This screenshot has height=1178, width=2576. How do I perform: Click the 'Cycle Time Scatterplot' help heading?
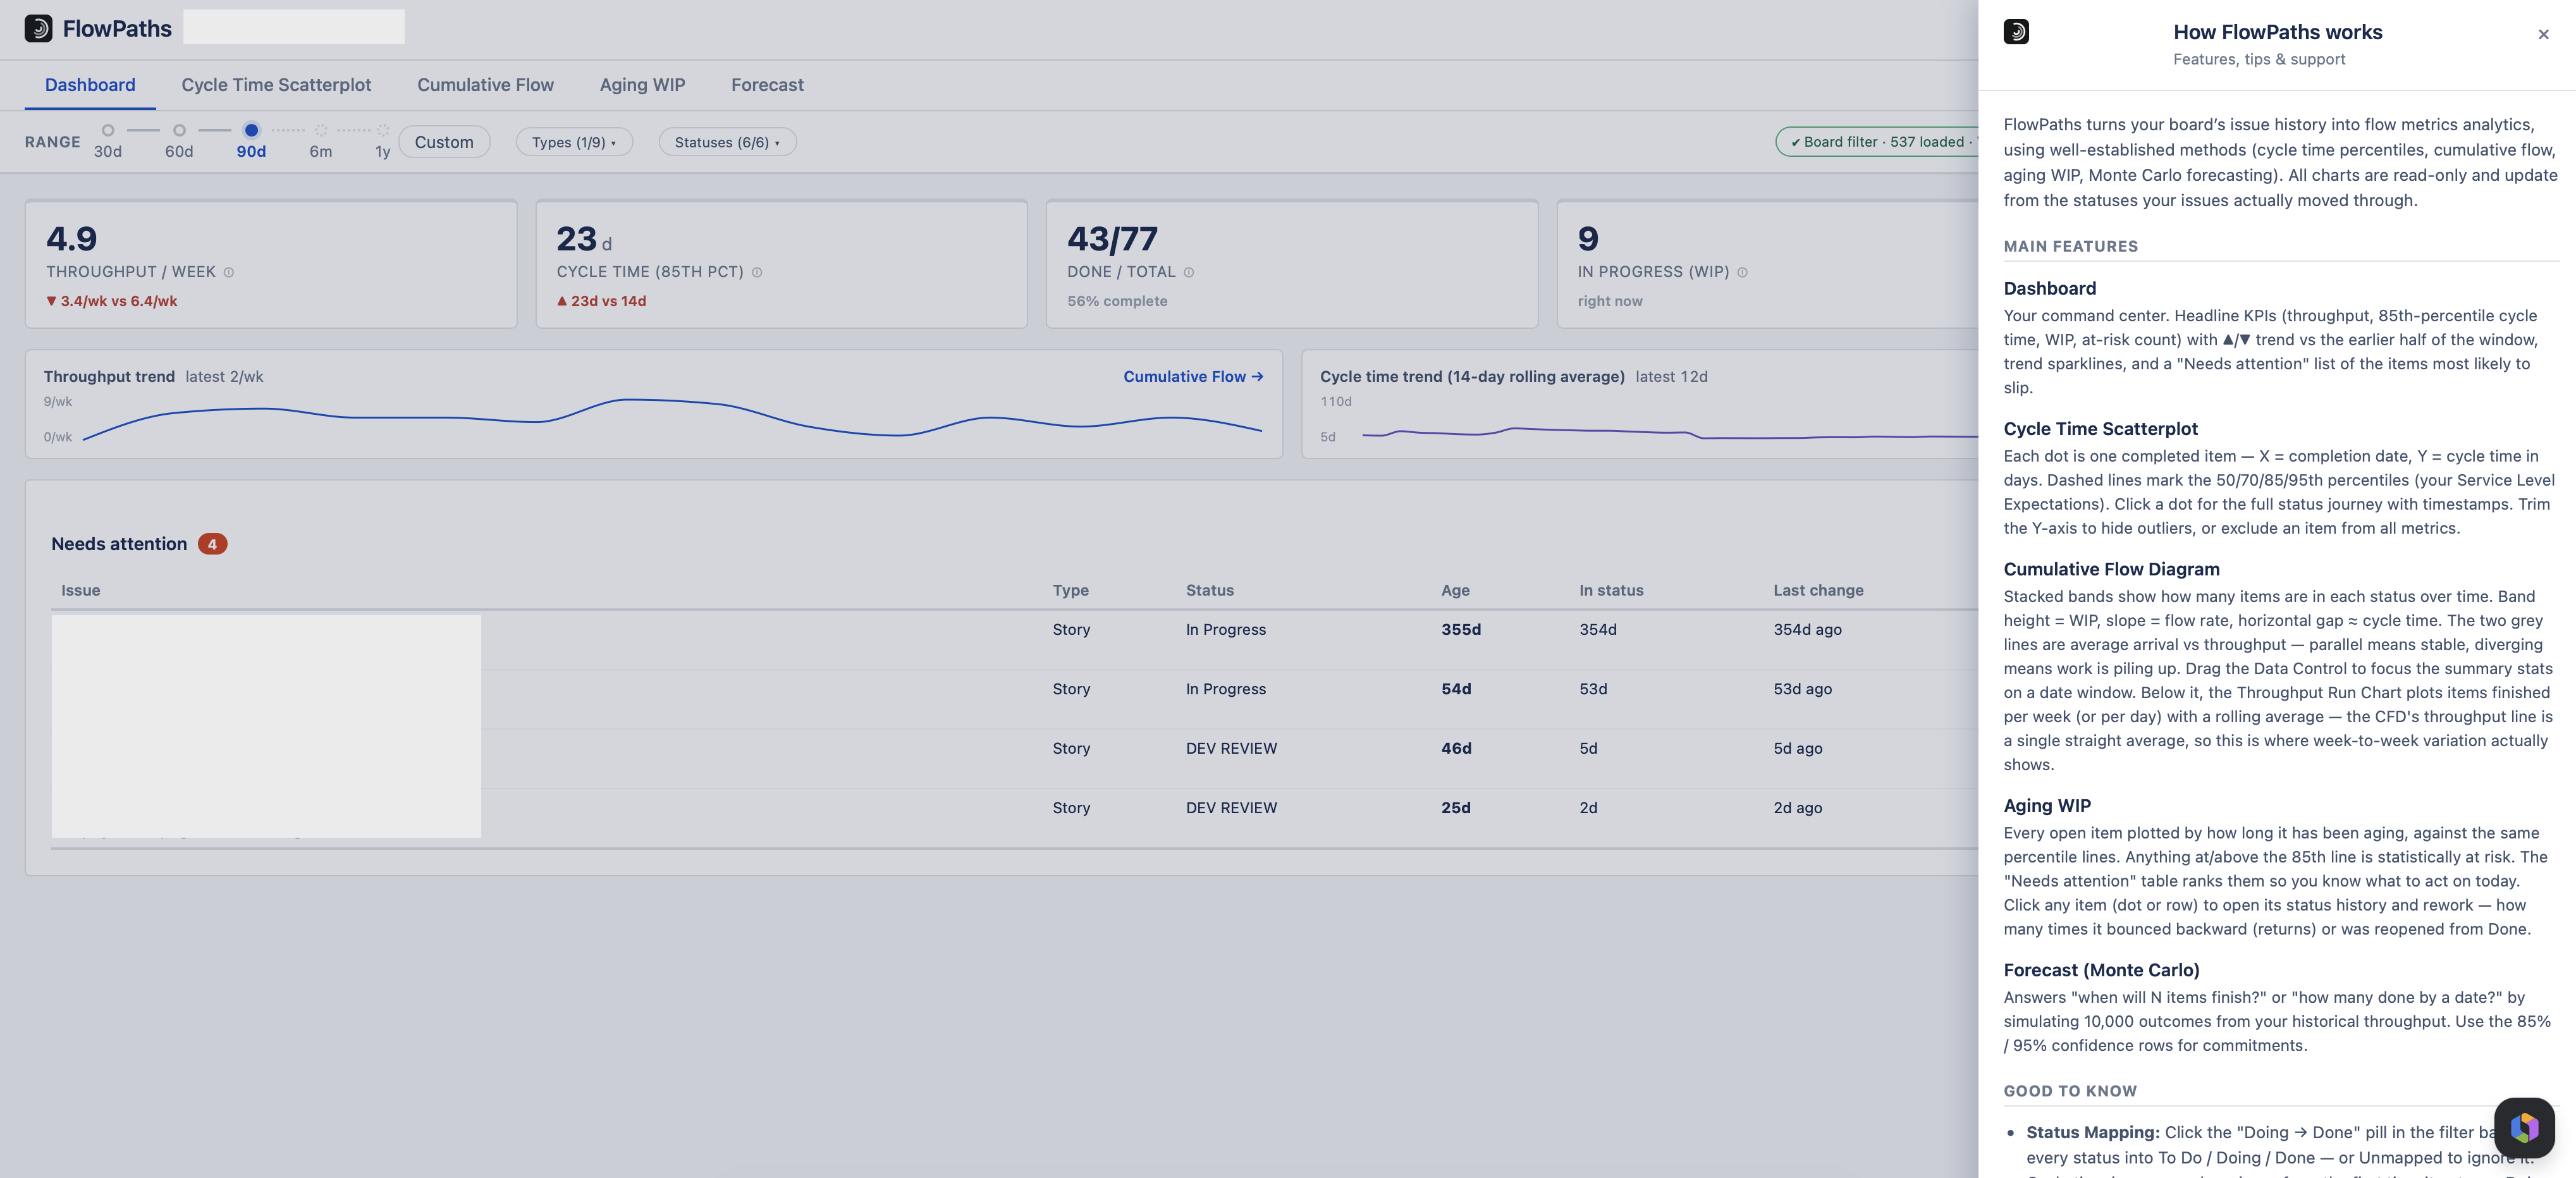pyautogui.click(x=2100, y=429)
